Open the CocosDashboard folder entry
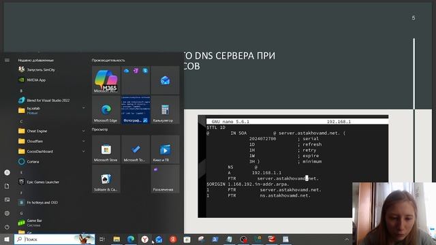Viewport: 436px width, 245px height. 40,151
